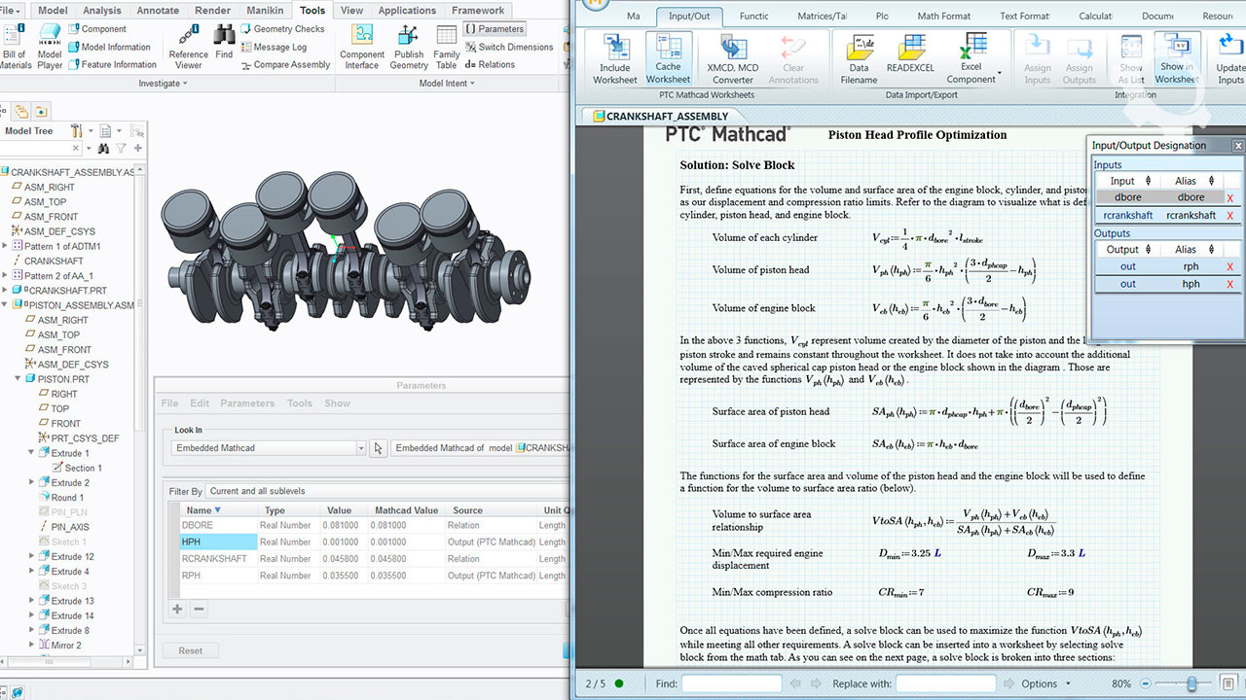Screen dimensions: 1246x700
Task: Remove the dbore input with red X
Action: coord(1230,198)
